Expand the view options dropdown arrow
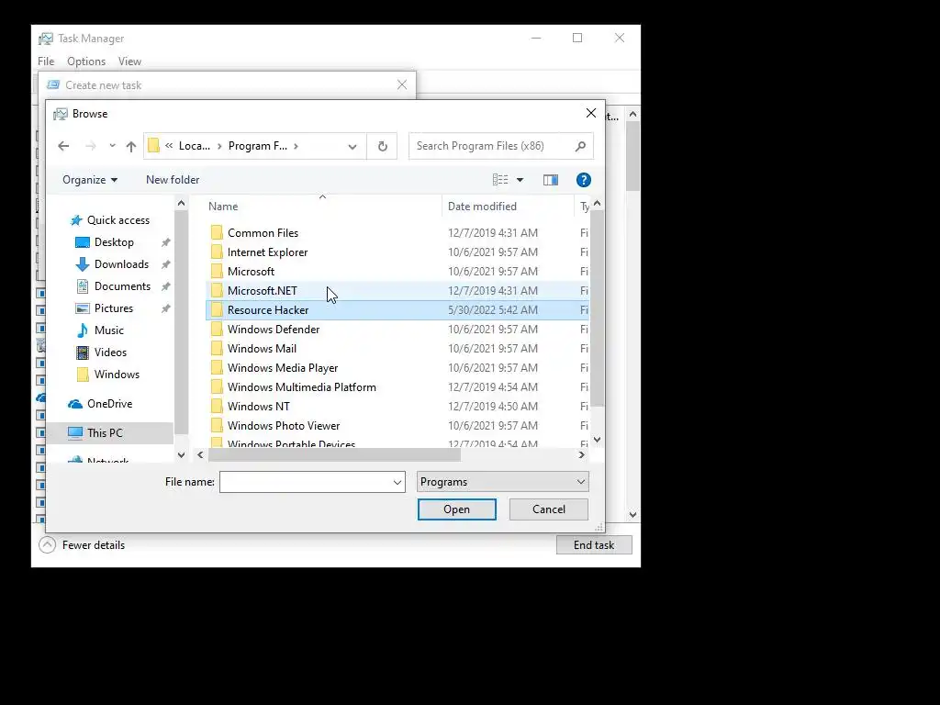940x705 pixels. (520, 180)
